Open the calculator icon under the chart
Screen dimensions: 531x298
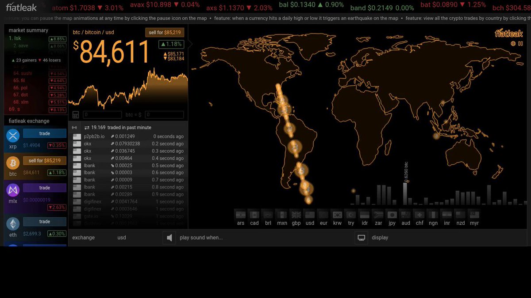[76, 115]
